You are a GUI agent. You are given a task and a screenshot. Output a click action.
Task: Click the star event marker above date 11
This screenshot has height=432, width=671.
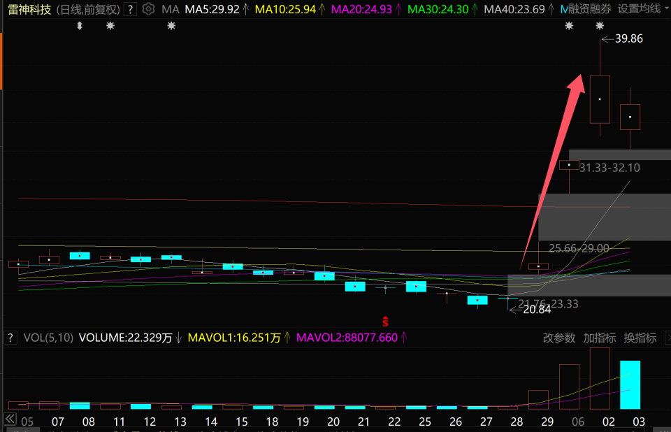[110, 26]
